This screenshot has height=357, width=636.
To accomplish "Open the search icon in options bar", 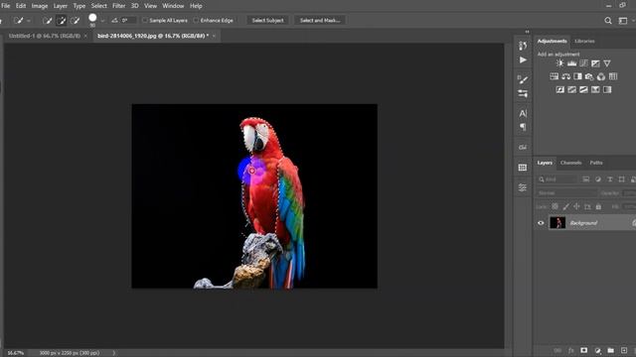I will coord(608,21).
